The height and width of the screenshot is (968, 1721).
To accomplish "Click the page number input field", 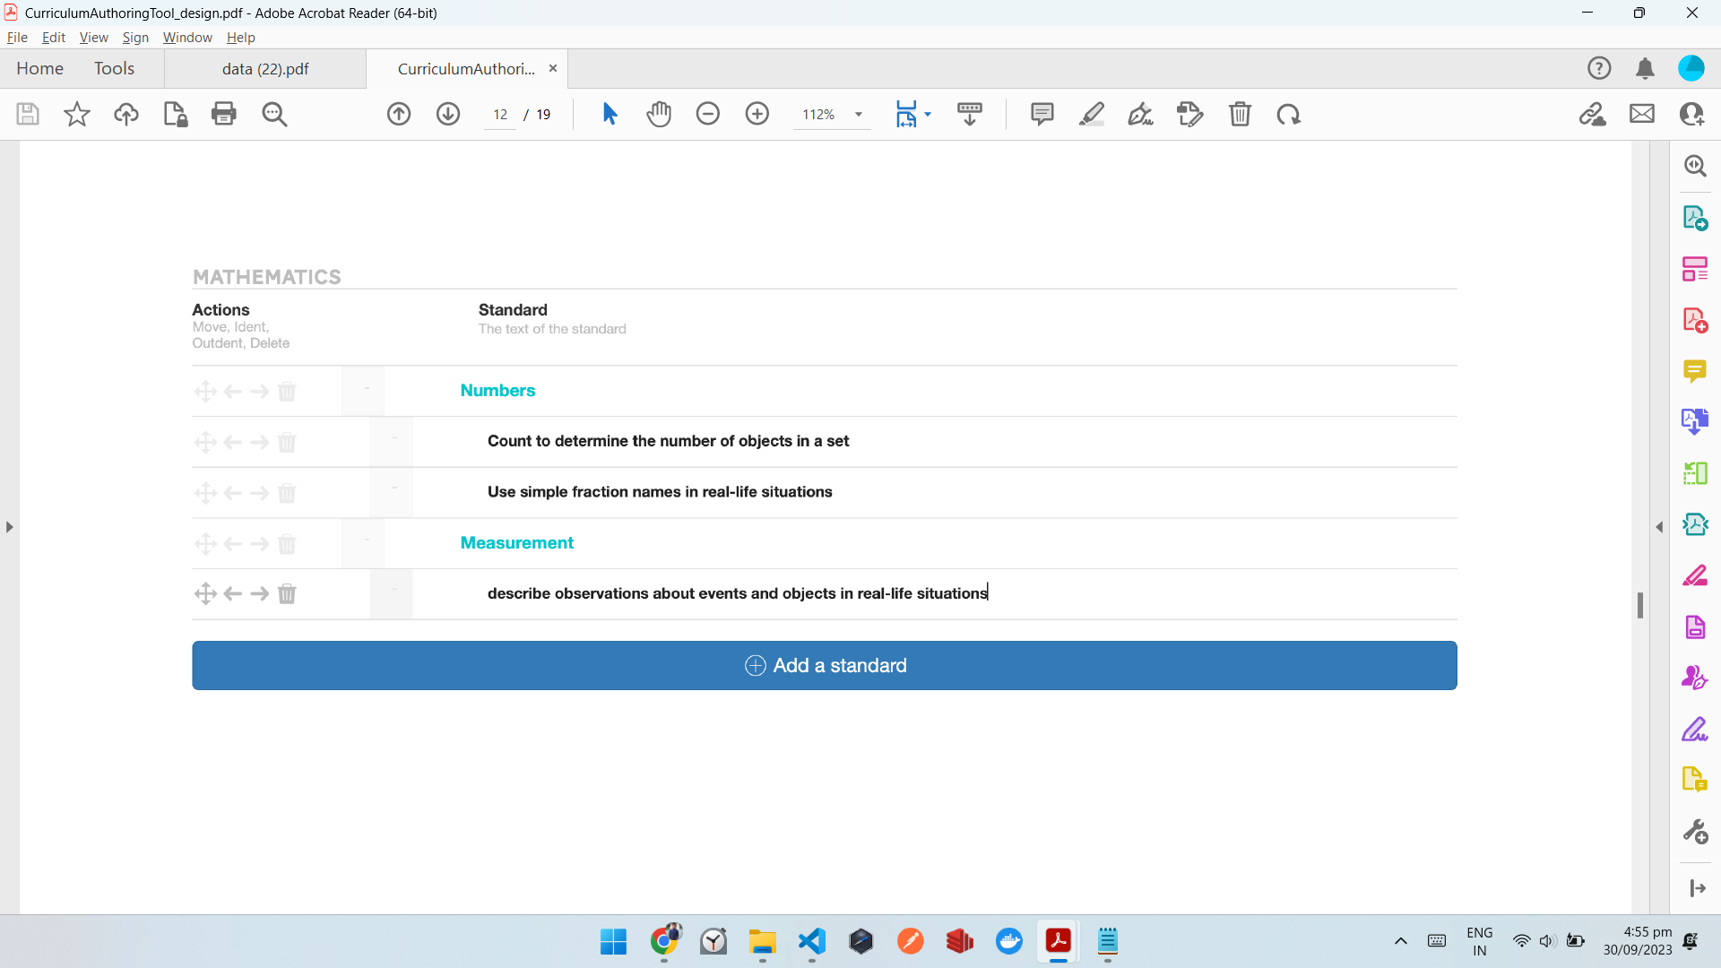I will 500,115.
